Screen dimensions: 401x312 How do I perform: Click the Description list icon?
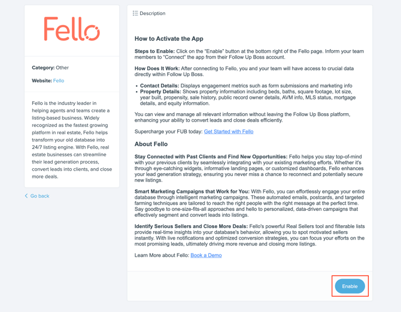pyautogui.click(x=135, y=13)
